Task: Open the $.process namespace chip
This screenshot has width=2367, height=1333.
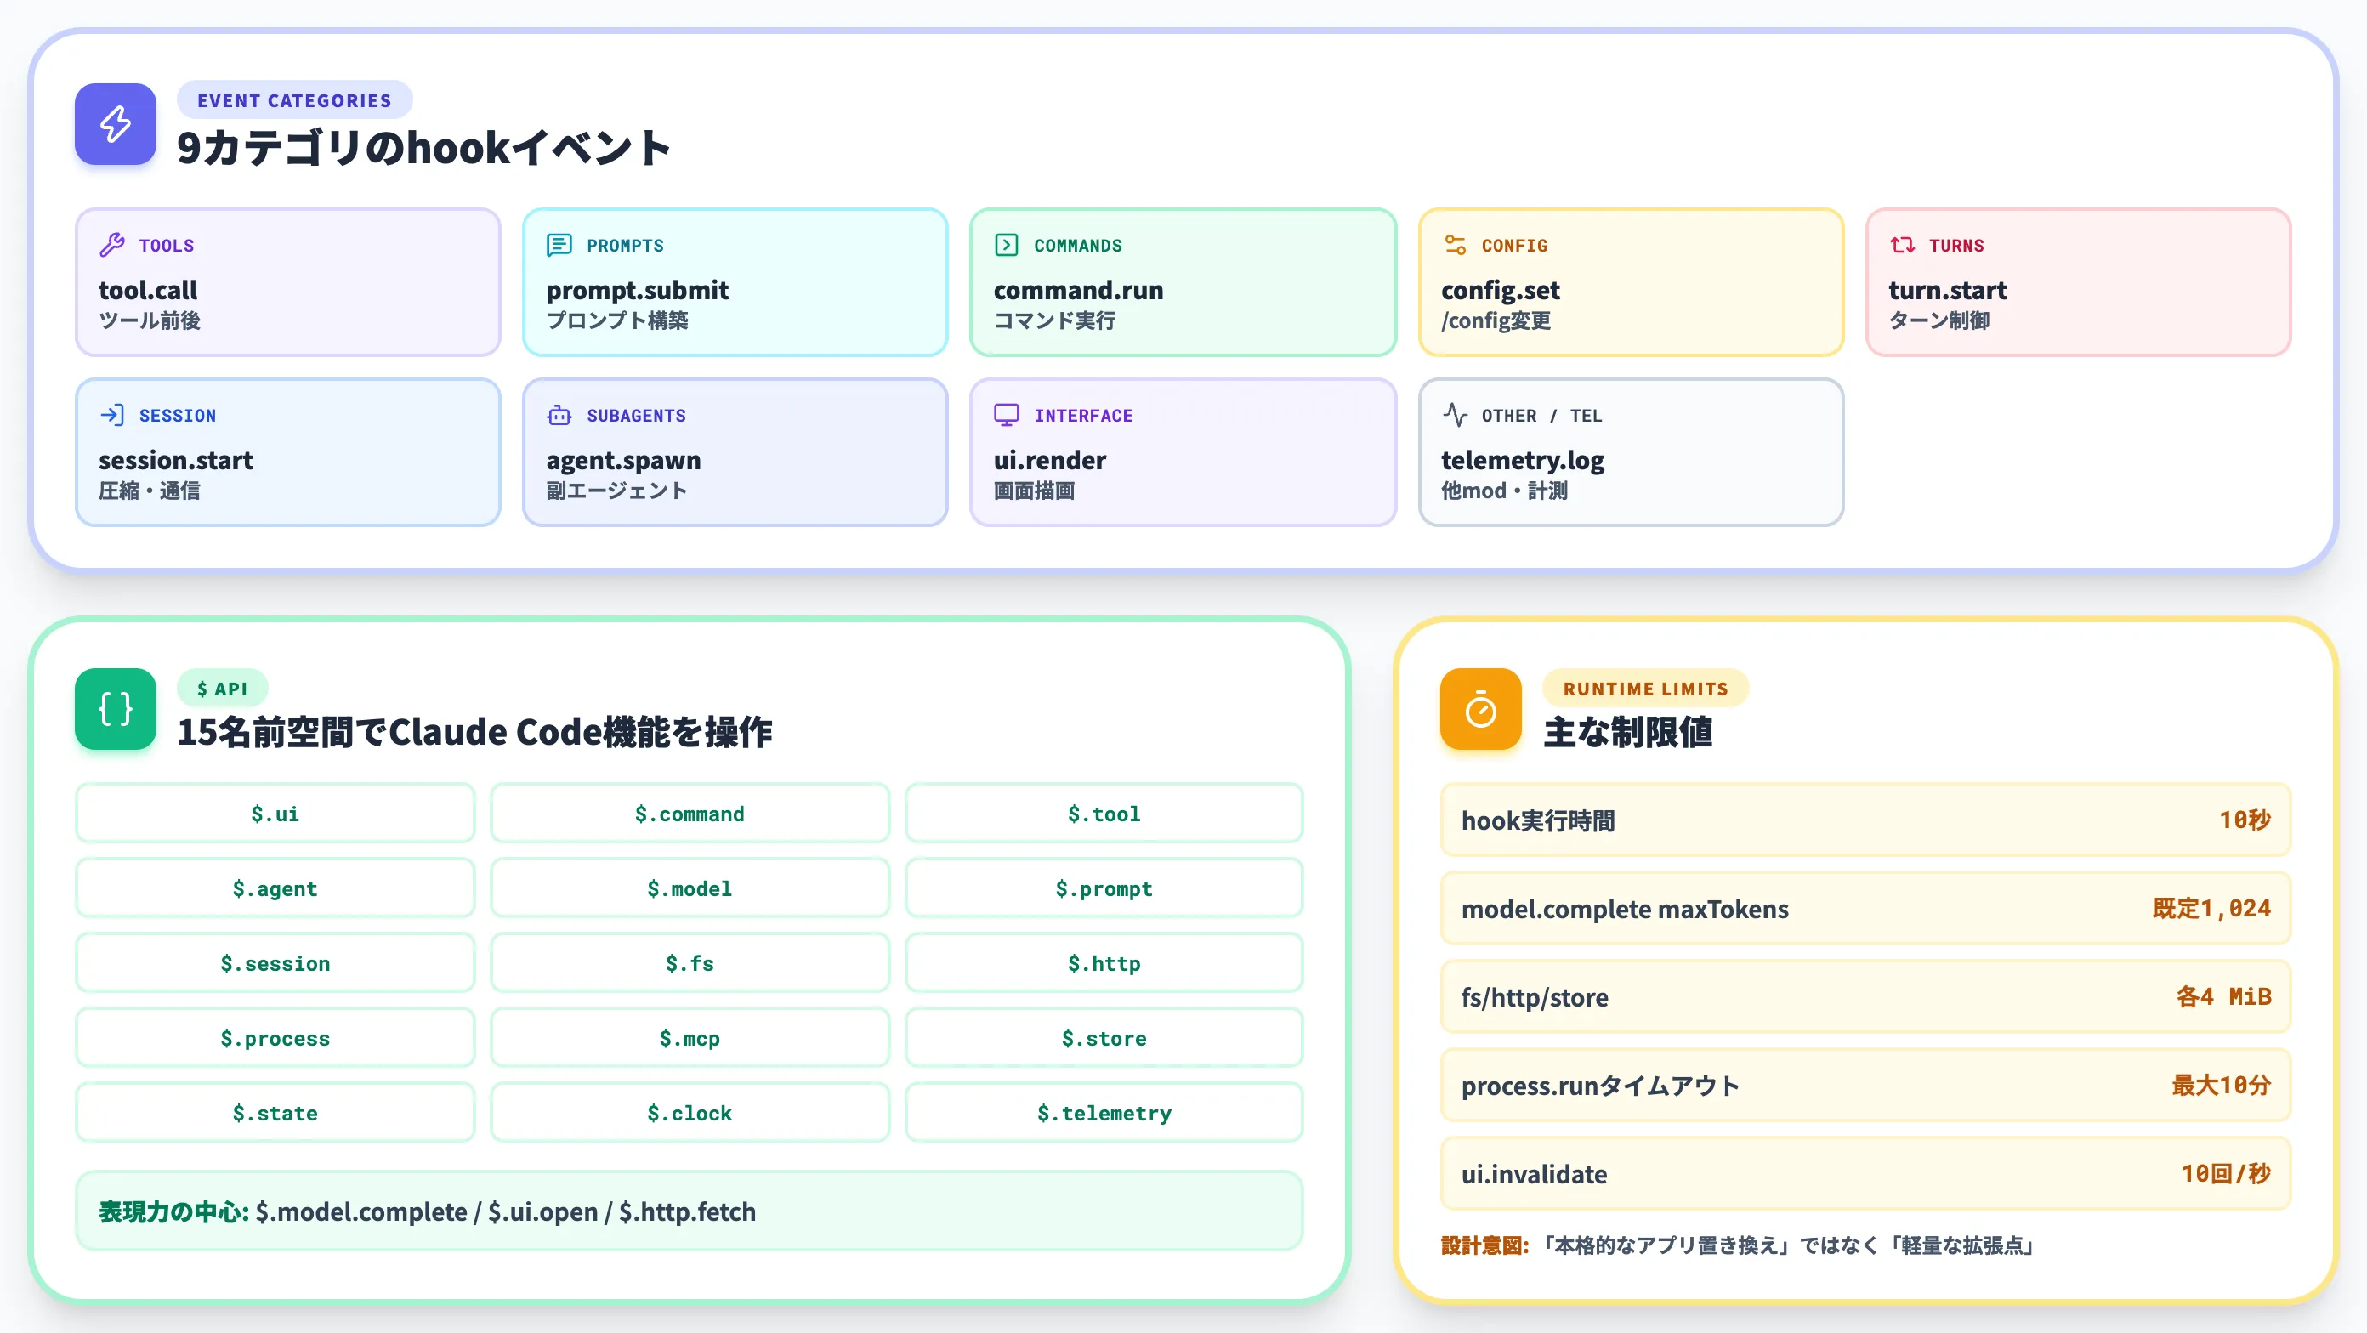Action: coord(275,1037)
